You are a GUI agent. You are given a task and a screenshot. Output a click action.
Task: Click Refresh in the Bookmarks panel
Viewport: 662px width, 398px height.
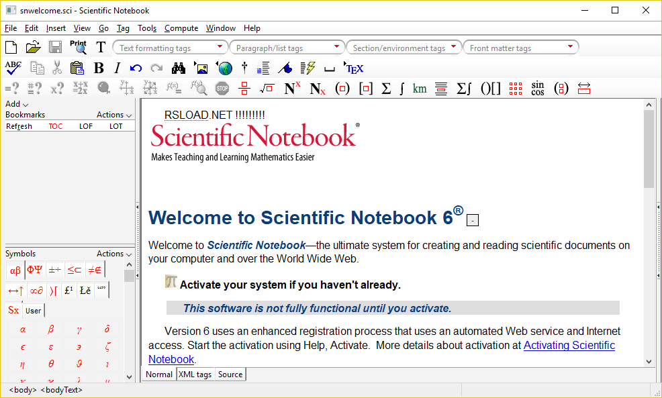pos(19,126)
